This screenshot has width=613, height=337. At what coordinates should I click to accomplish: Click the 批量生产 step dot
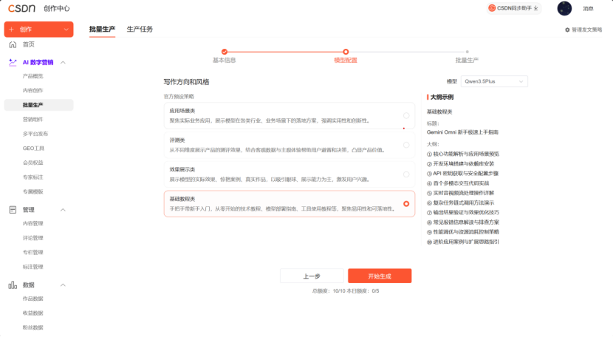[x=467, y=52]
